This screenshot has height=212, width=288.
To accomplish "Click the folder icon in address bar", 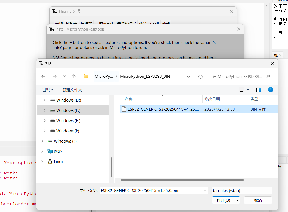I will coord(86,76).
